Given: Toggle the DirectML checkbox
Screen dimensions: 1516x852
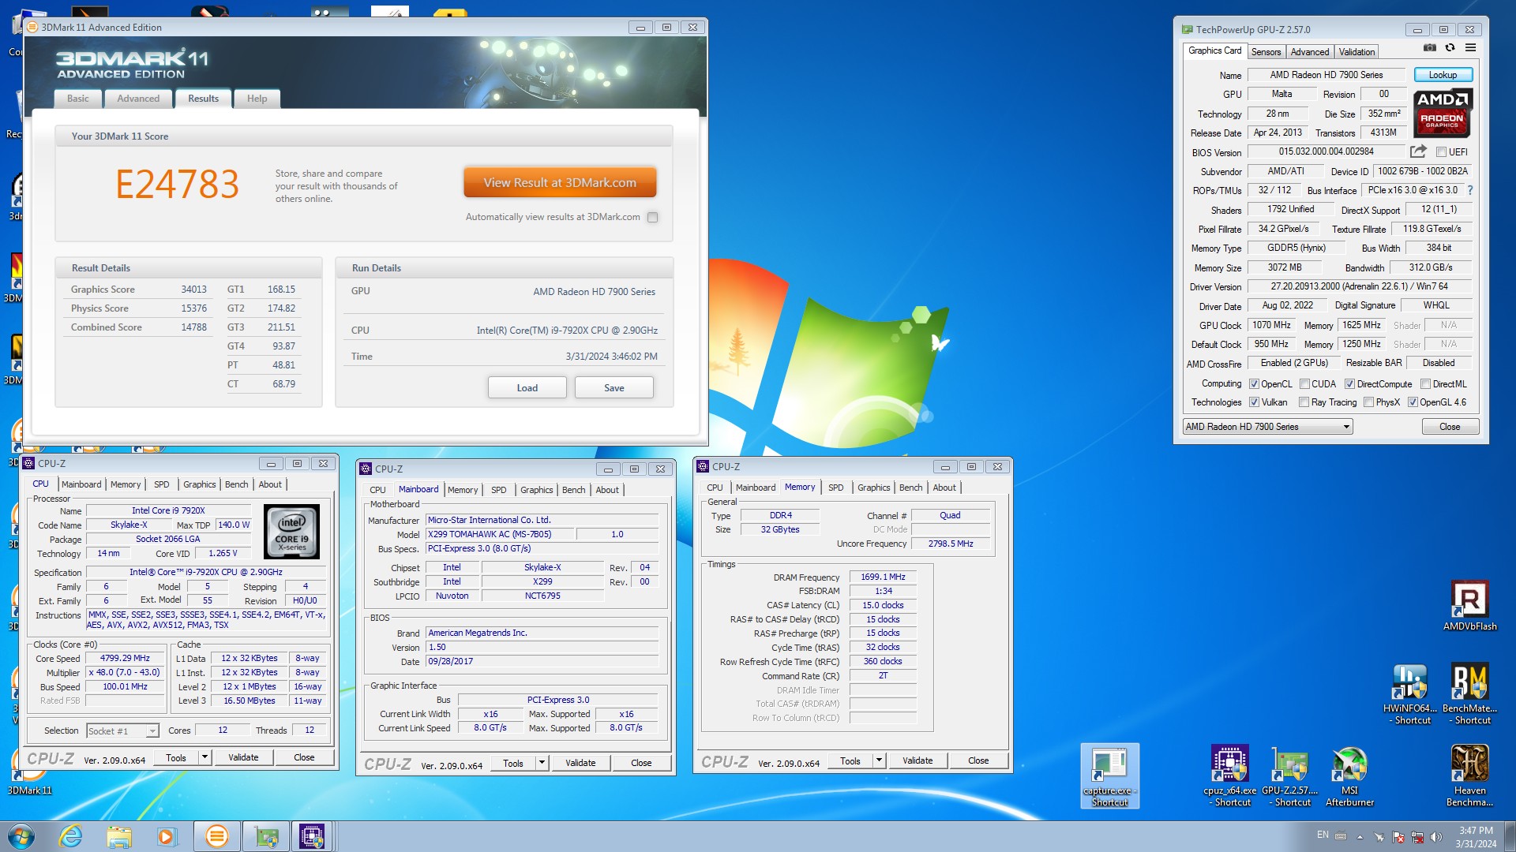Looking at the screenshot, I should [x=1425, y=384].
